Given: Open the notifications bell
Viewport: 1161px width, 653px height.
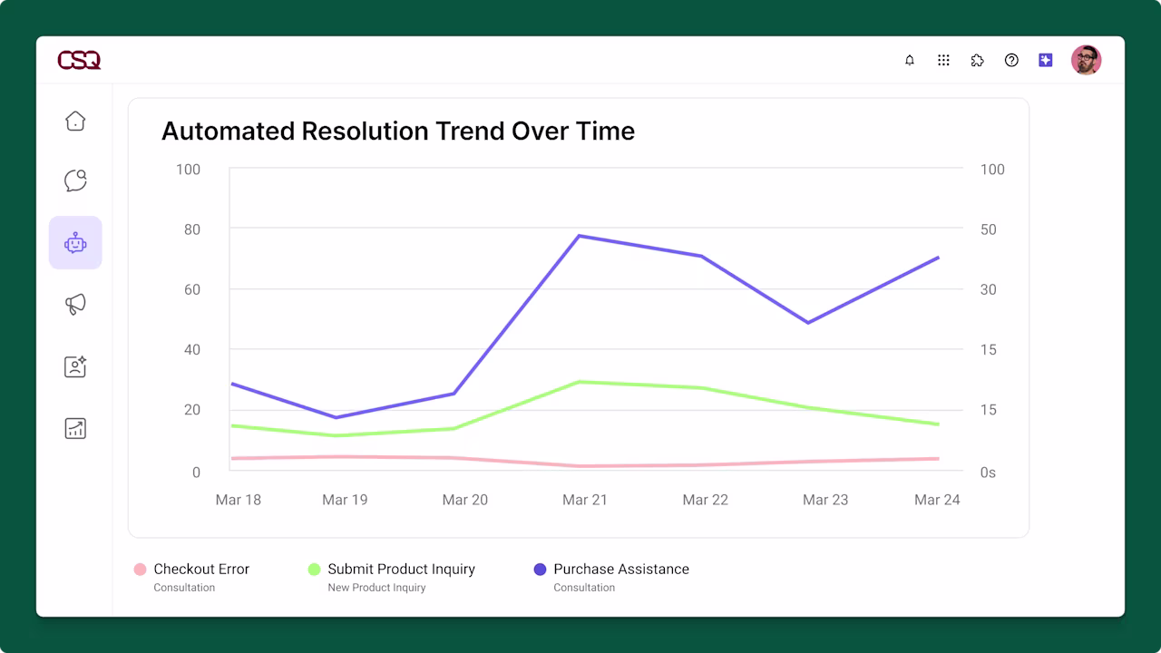Looking at the screenshot, I should [x=910, y=60].
